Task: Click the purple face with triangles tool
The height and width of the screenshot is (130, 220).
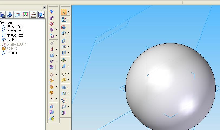Action: tap(64, 113)
